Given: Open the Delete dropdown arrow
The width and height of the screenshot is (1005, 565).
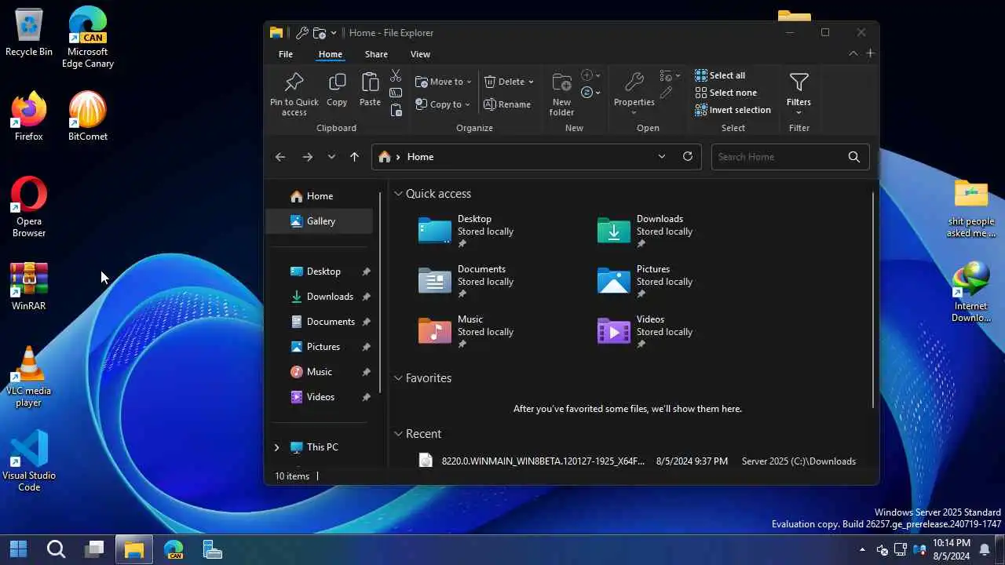Looking at the screenshot, I should pyautogui.click(x=531, y=82).
